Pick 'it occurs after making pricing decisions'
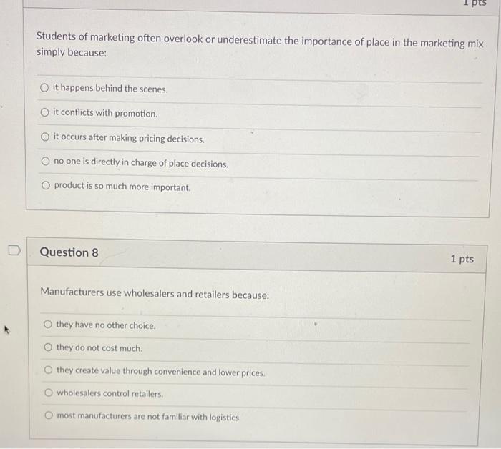 tap(45, 139)
